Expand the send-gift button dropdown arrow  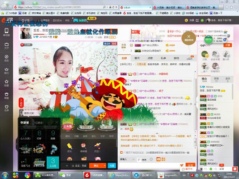105,166
